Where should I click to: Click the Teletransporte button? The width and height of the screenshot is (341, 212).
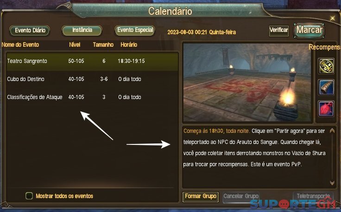point(313,197)
